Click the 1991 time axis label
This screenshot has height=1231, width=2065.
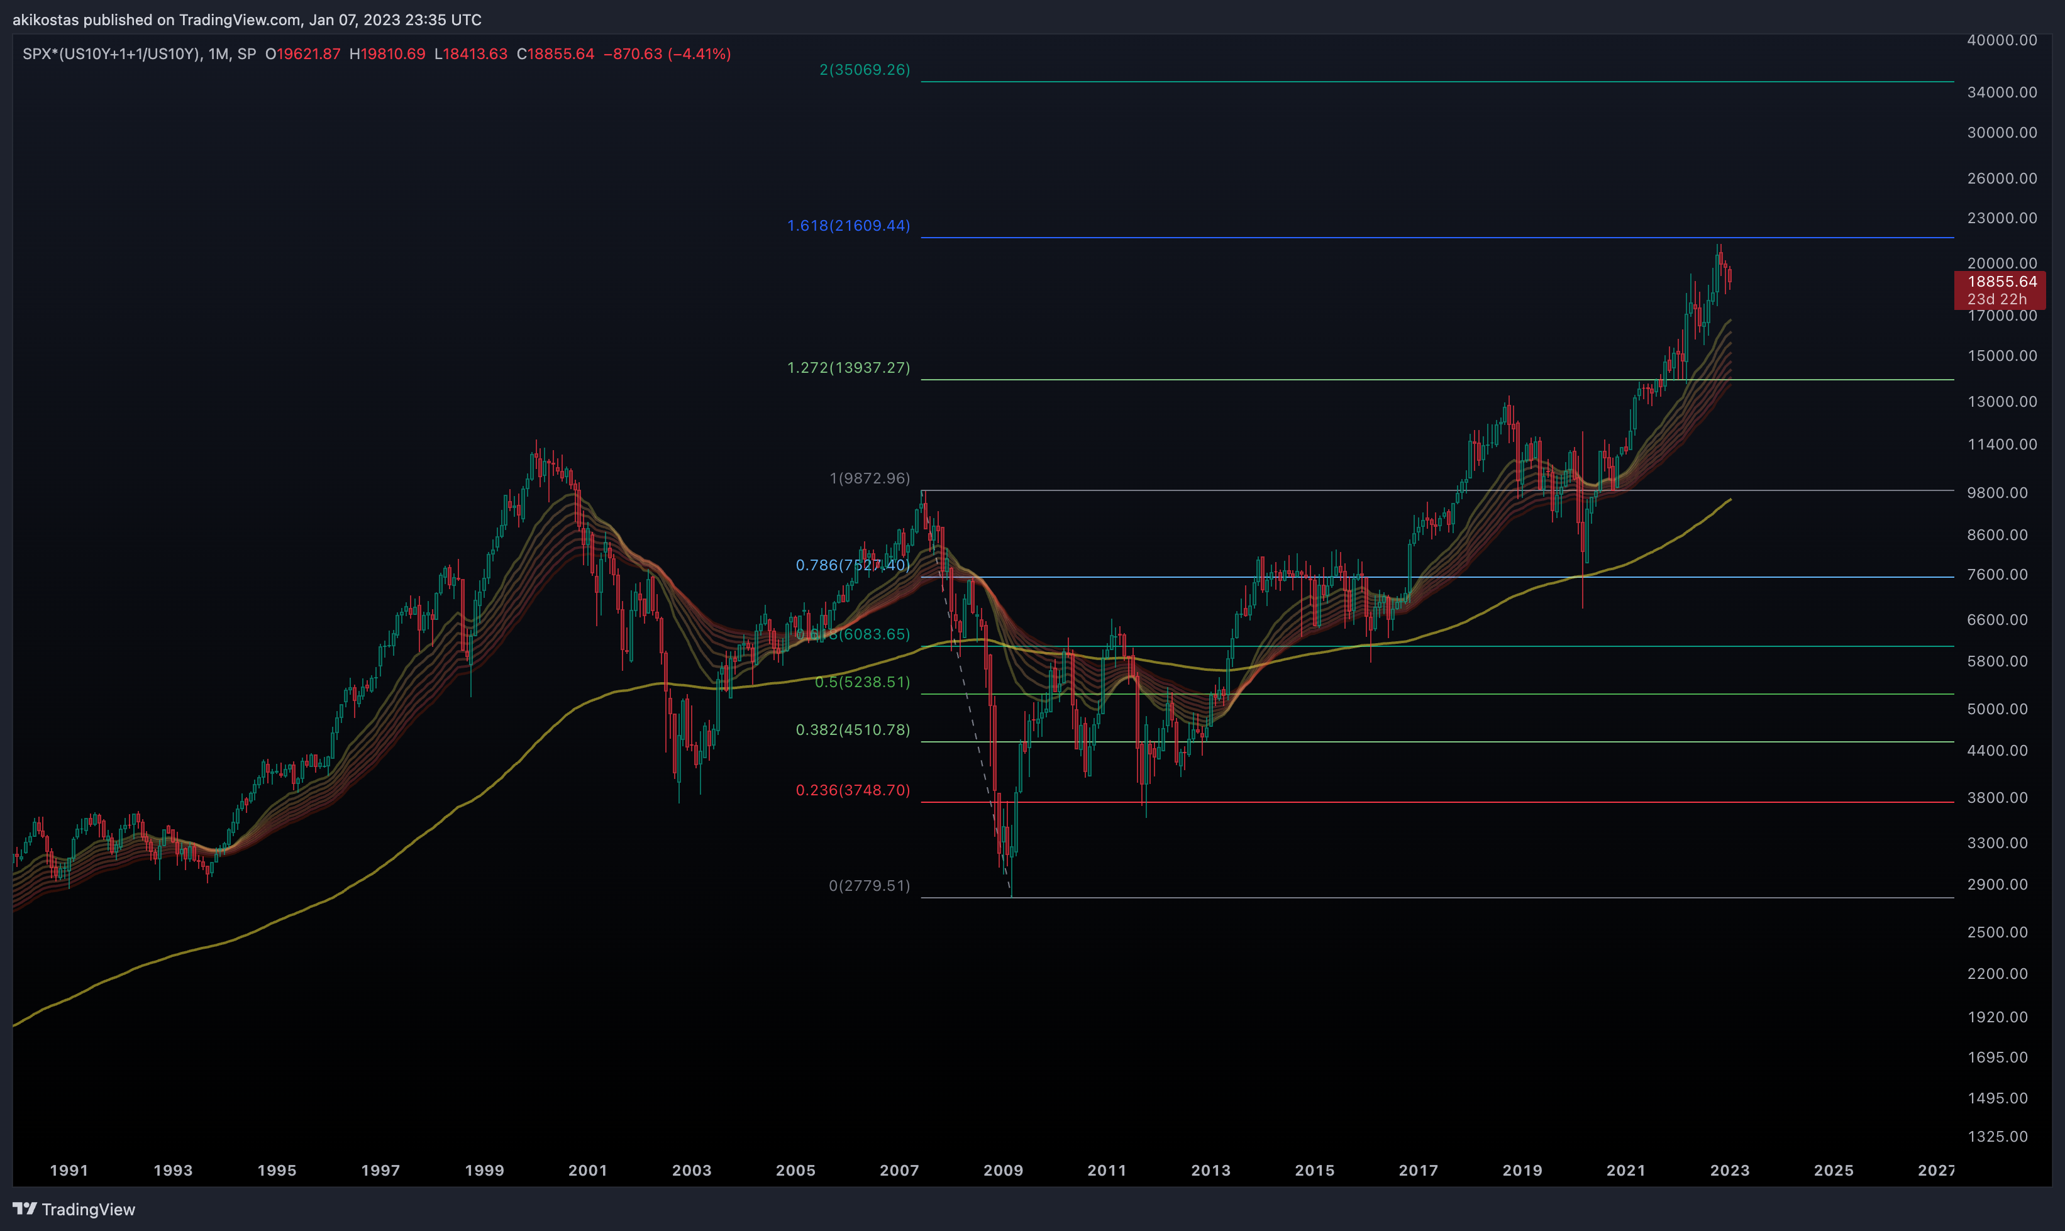(x=69, y=1171)
